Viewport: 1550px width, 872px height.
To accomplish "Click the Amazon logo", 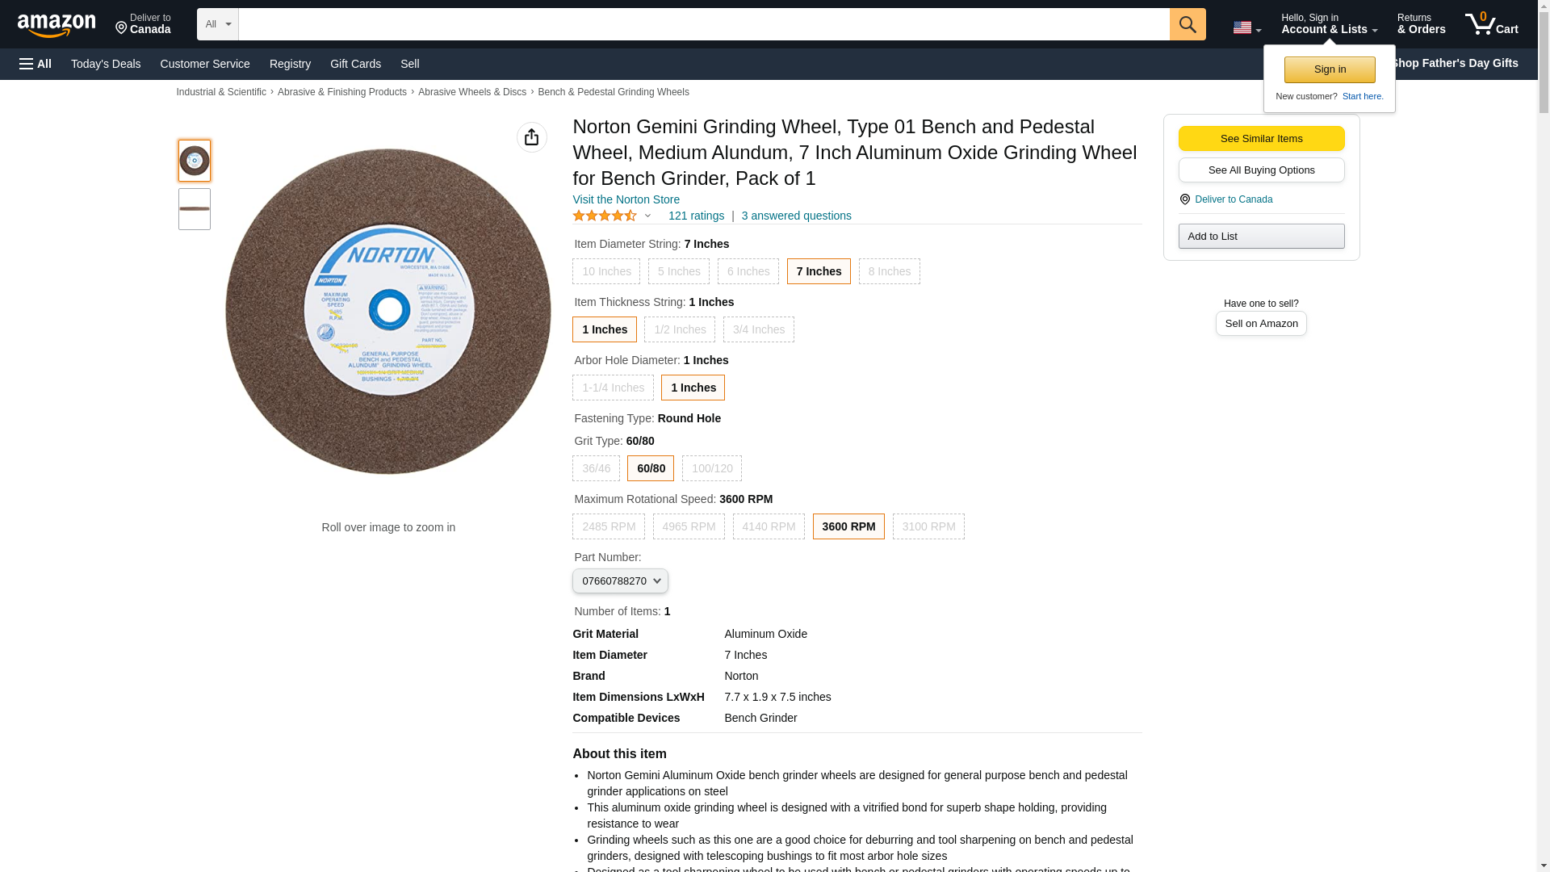I will pyautogui.click(x=57, y=25).
